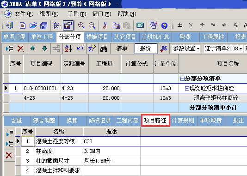This screenshot has width=247, height=176.
Task: Click the 清单 button
Action: click(x=122, y=49)
